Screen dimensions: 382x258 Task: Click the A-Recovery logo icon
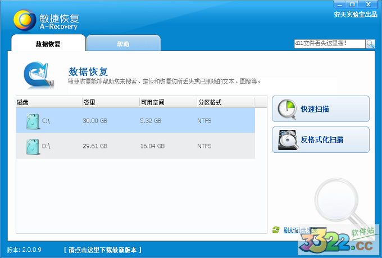24,20
